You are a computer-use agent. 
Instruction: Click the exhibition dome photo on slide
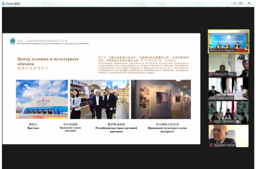pos(42,99)
